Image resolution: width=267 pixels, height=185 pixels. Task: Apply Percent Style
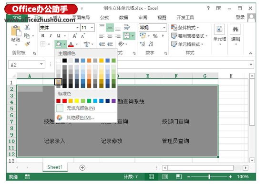155,36
